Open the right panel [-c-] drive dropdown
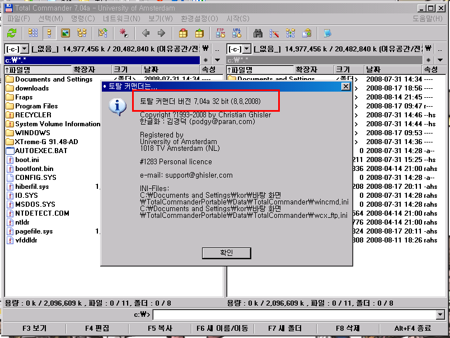Image resolution: width=450 pixels, height=338 pixels. coord(247,49)
